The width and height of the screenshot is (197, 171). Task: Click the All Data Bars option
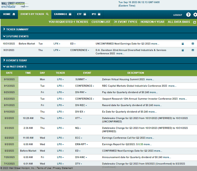(179, 22)
